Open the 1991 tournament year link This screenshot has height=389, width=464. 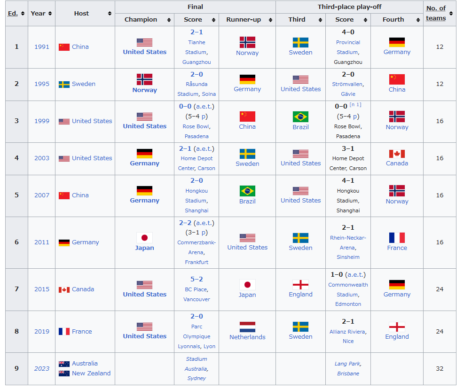41,47
